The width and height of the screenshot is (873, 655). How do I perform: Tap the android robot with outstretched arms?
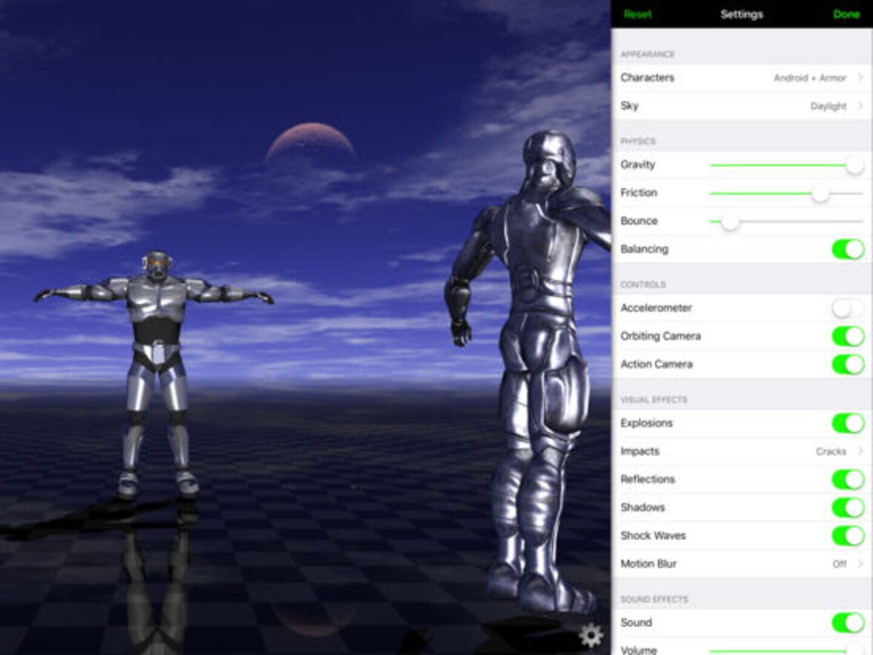pyautogui.click(x=156, y=340)
